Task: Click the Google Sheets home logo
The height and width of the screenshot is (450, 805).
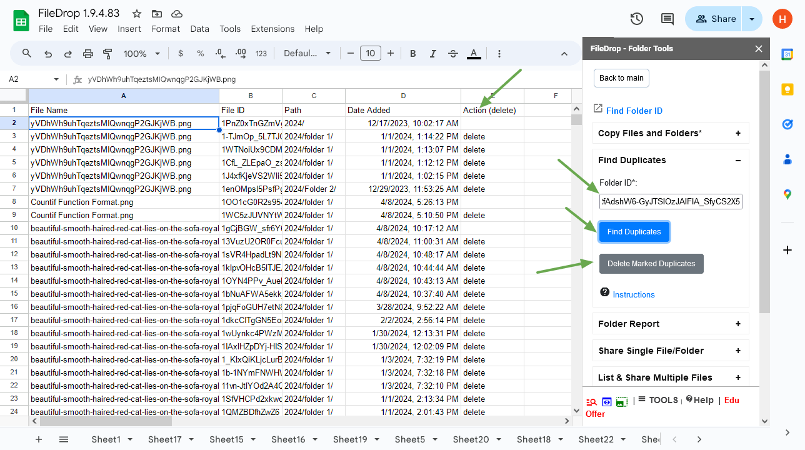Action: tap(22, 21)
